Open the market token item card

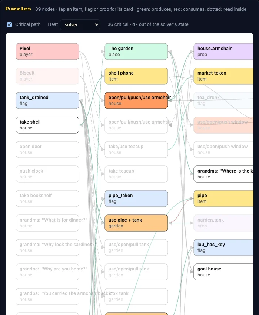pyautogui.click(x=223, y=76)
